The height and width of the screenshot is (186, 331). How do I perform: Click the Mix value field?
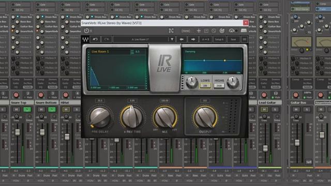click(164, 101)
